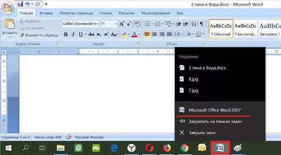
Task: Apply bulleted list
Action: [147, 24]
